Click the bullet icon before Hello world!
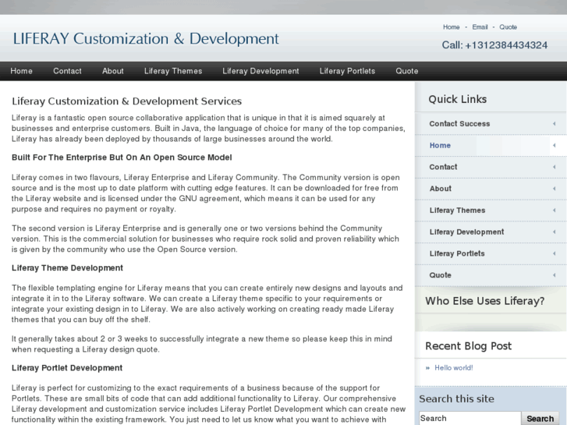Image resolution: width=567 pixels, height=425 pixels. (x=427, y=368)
